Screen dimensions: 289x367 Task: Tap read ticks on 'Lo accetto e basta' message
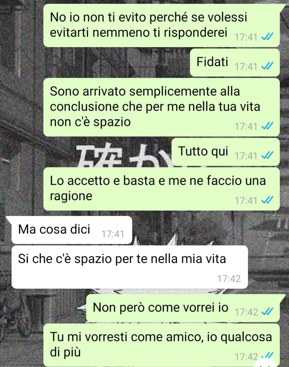tap(267, 200)
